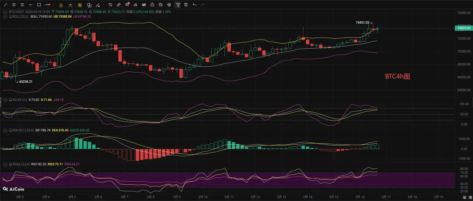The height and width of the screenshot is (201, 473).
Task: Undo the last action
Action: [x=194, y=5]
